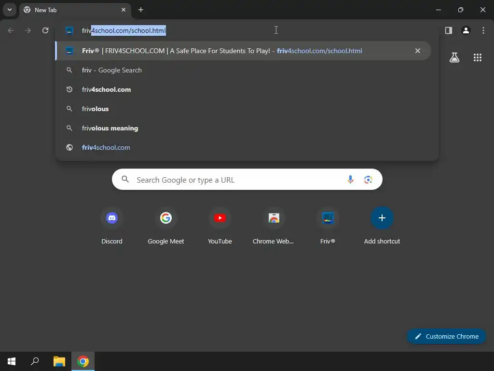The height and width of the screenshot is (371, 494).
Task: Remove the Friv suggestion with X
Action: tap(417, 51)
